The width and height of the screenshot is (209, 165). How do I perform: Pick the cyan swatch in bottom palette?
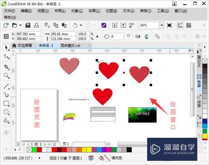tap(99, 150)
